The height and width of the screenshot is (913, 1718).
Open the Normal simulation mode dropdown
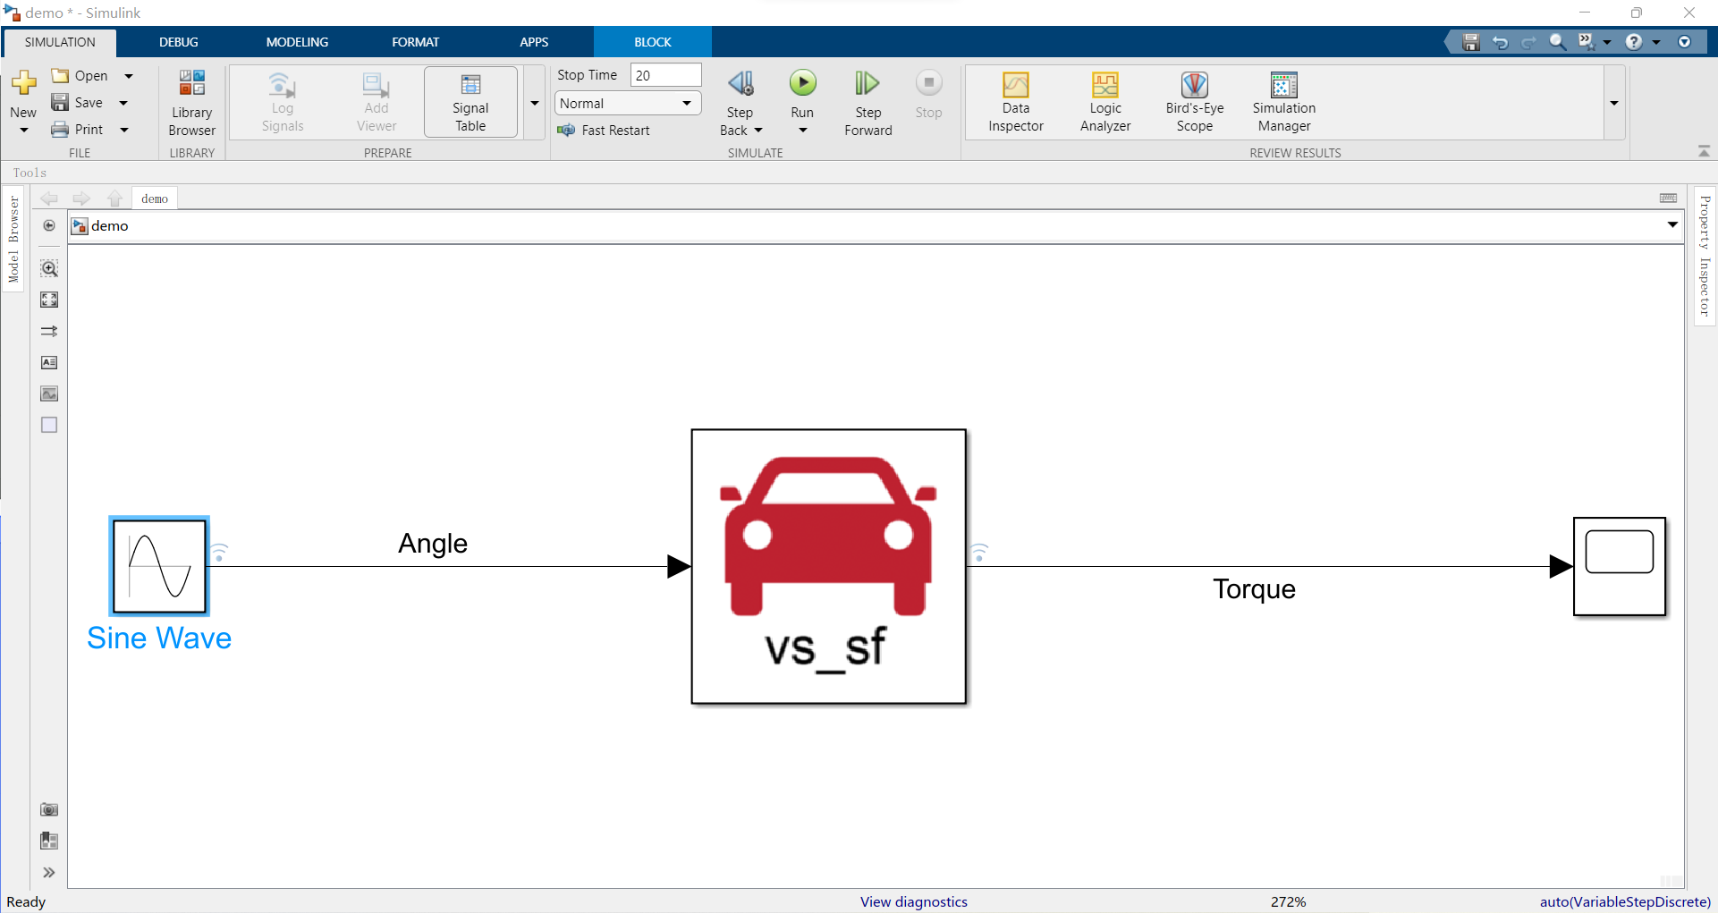[x=628, y=104]
